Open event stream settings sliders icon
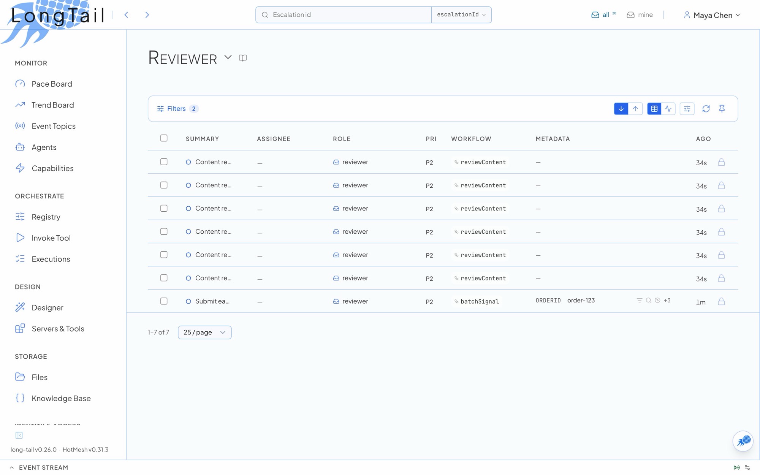This screenshot has height=475, width=760. [x=747, y=468]
